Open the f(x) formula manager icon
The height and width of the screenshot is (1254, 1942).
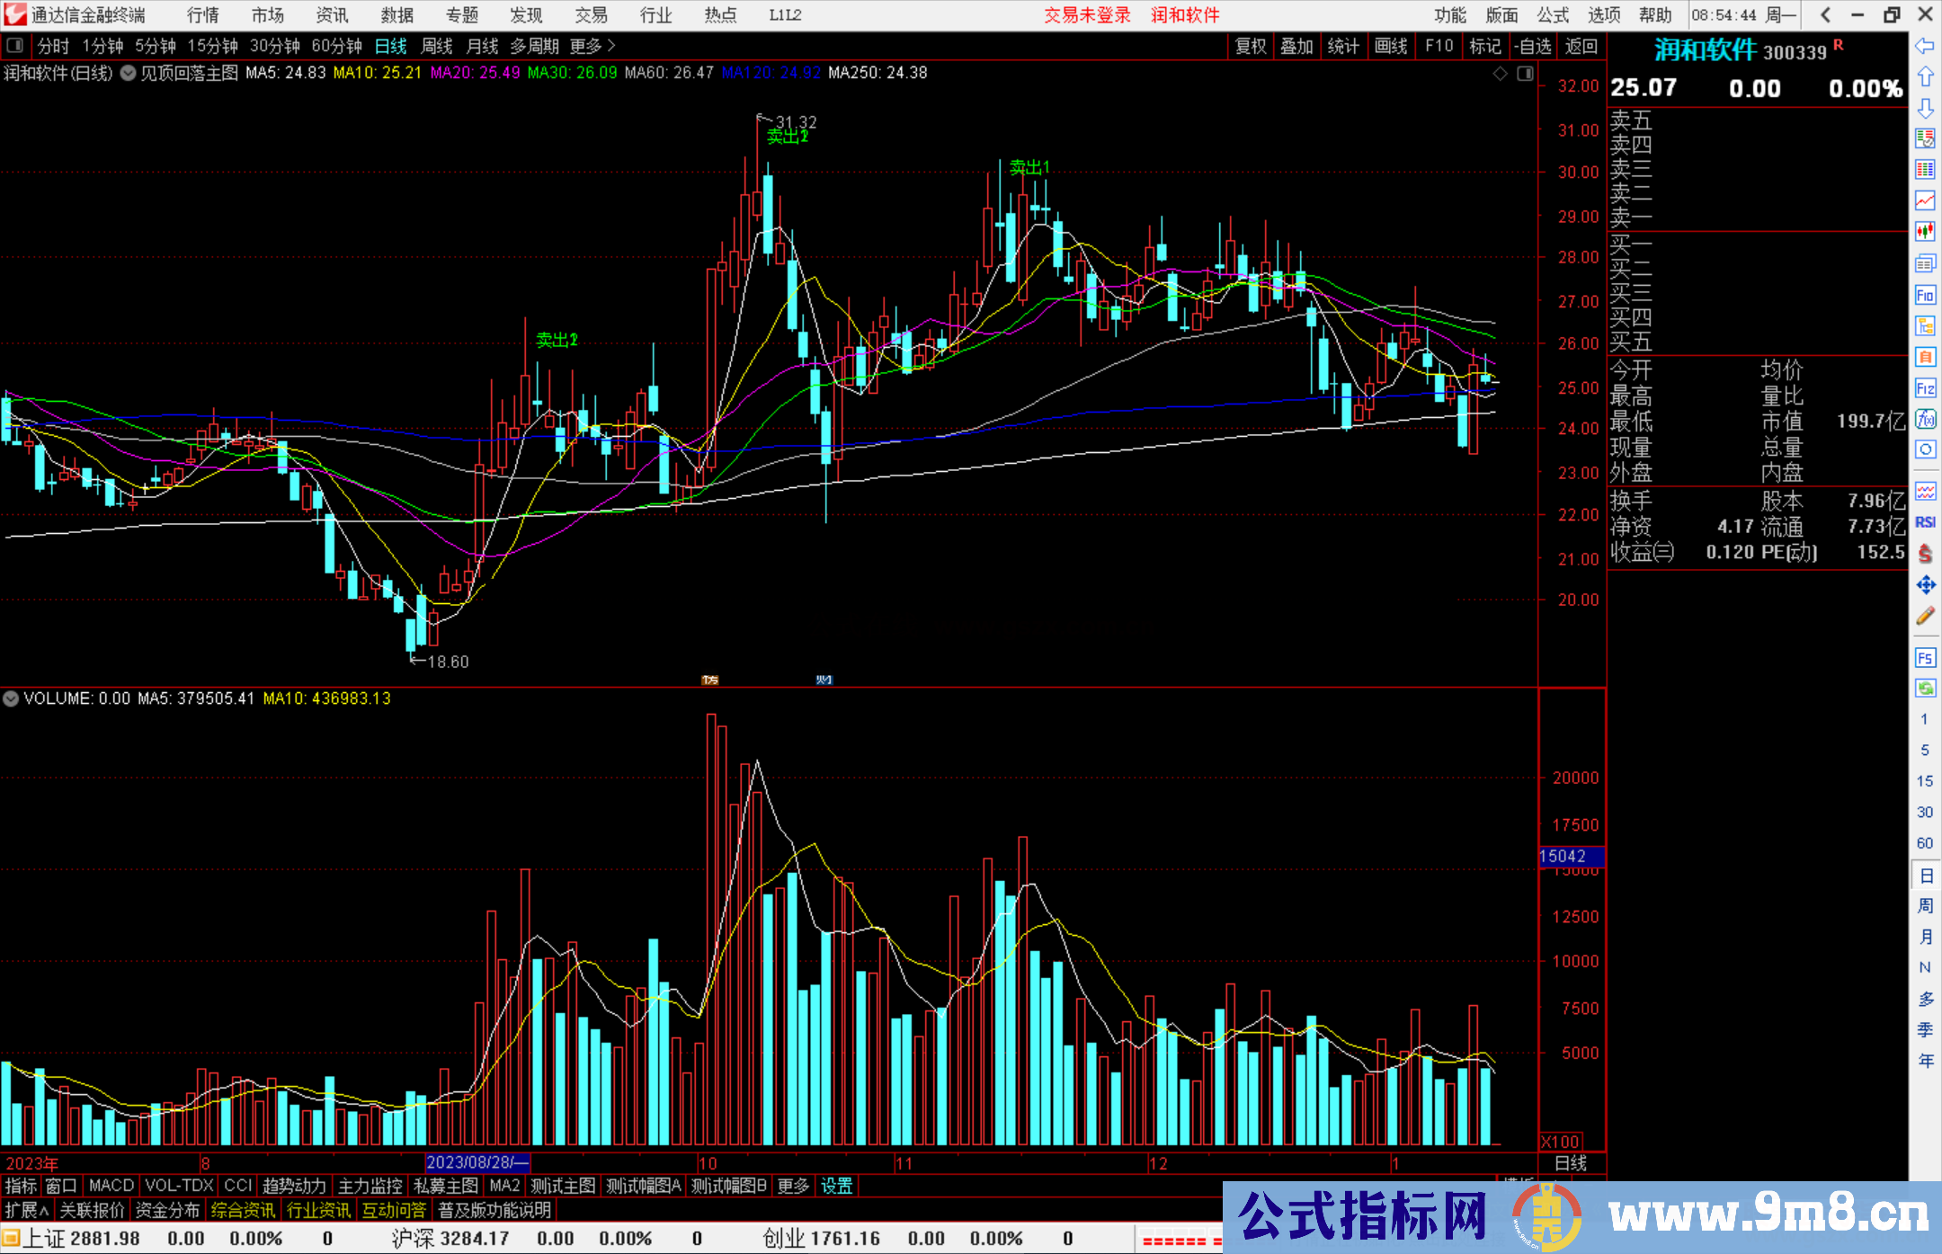pyautogui.click(x=1925, y=420)
